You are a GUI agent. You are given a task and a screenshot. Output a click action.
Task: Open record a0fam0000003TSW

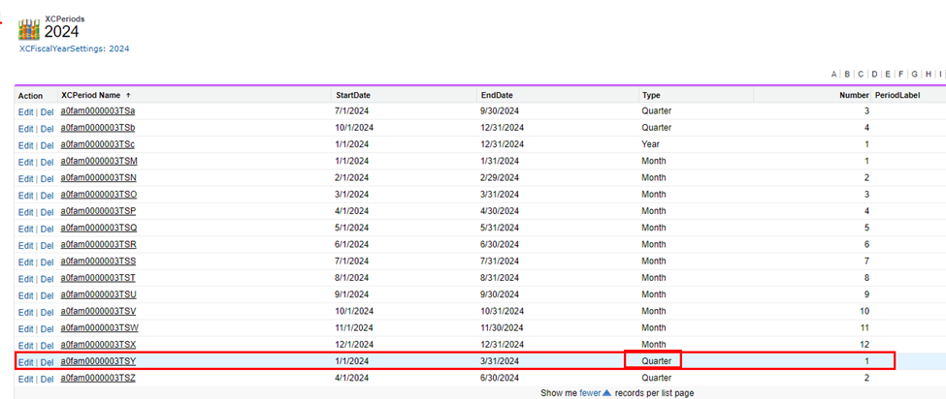100,327
